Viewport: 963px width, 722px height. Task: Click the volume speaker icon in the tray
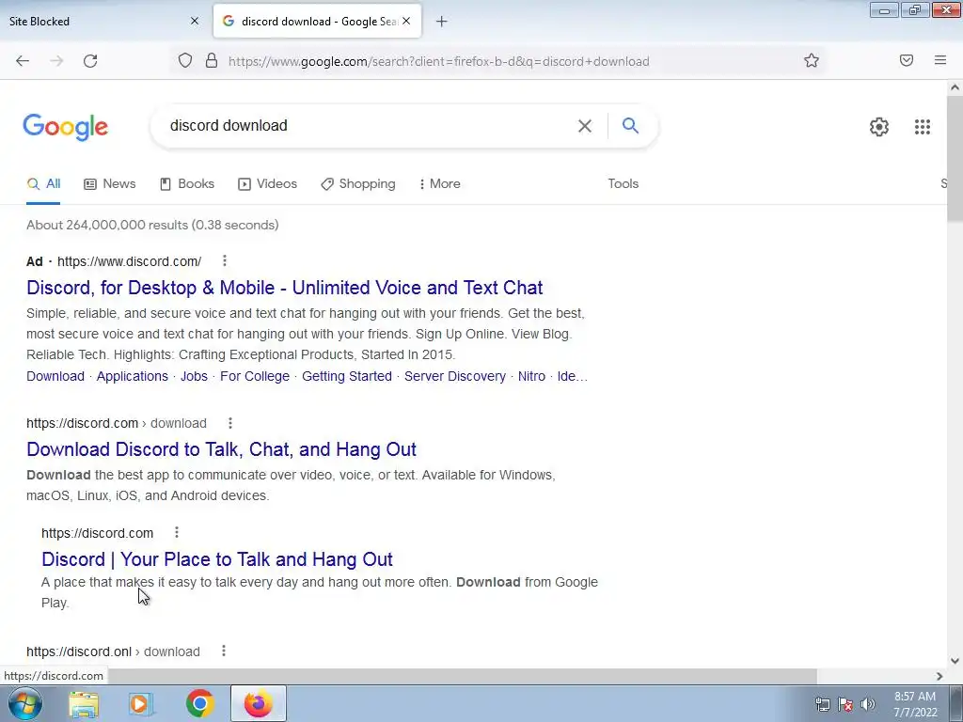[x=867, y=704]
